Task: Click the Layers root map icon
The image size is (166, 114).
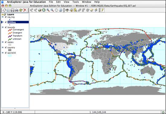Action: pos(5,14)
